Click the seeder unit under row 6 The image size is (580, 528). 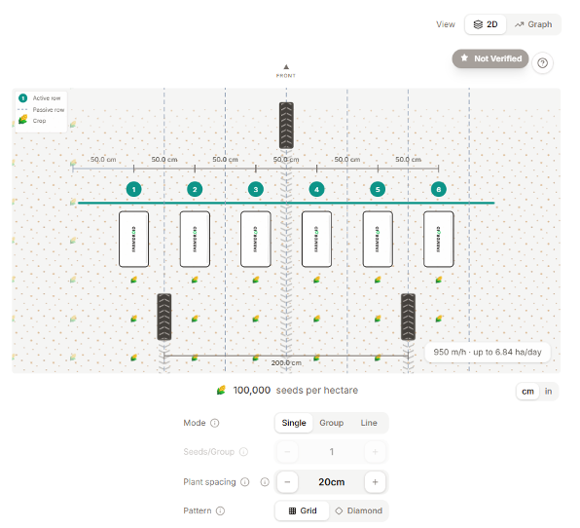click(x=439, y=240)
